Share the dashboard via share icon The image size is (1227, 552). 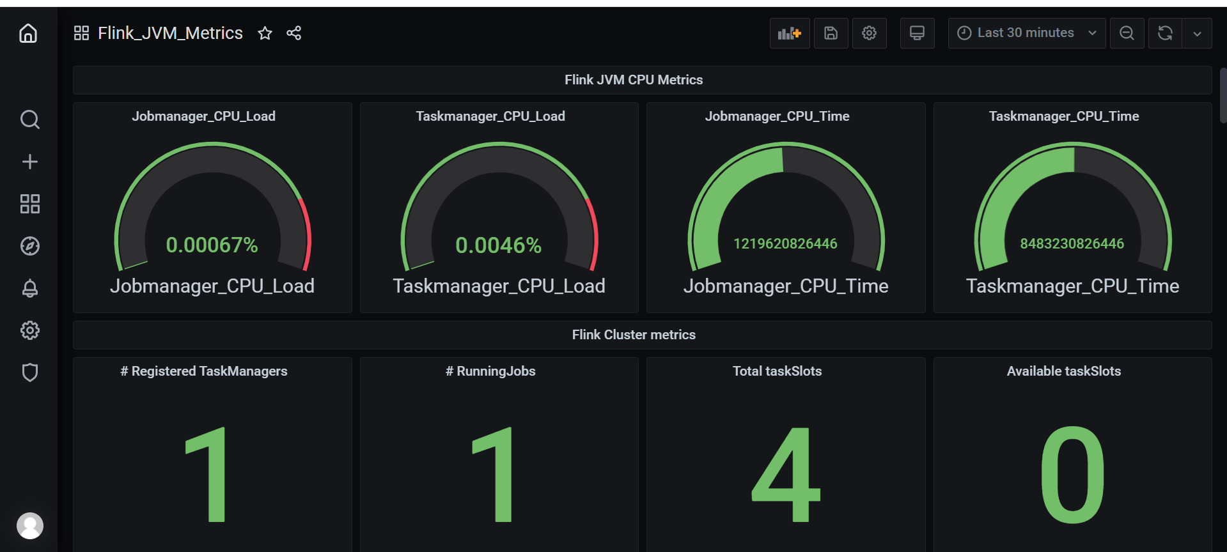[x=294, y=33]
